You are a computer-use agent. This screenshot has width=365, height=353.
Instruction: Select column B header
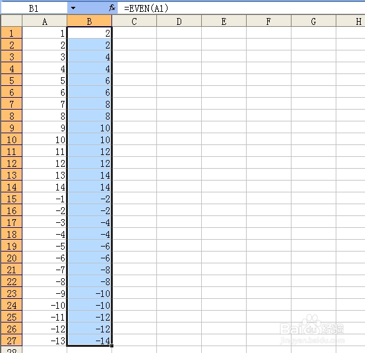[x=90, y=21]
